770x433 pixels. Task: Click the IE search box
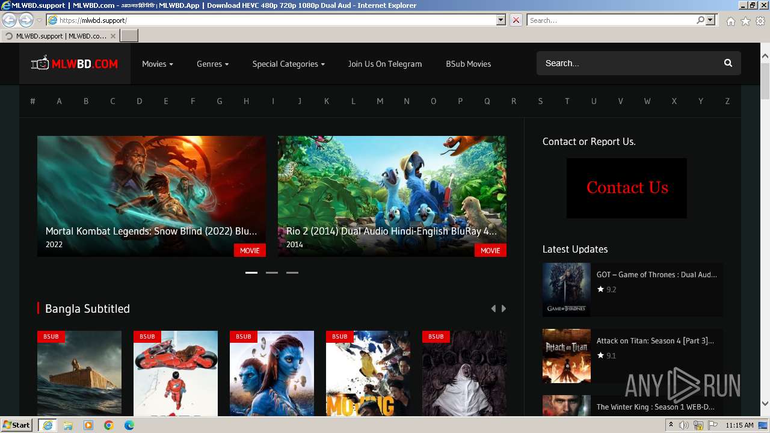click(x=611, y=20)
